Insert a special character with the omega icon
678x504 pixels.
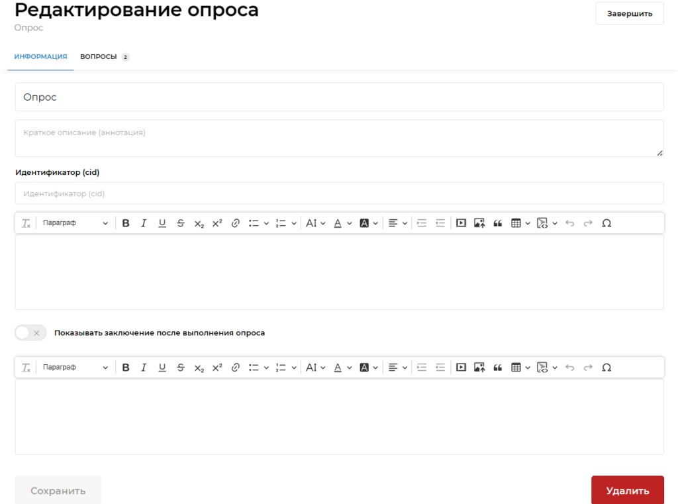click(606, 223)
